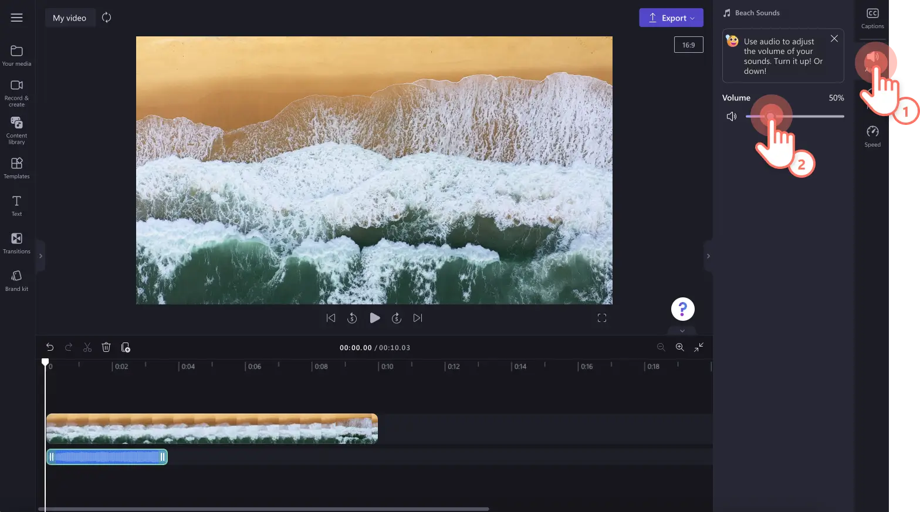Screen dimensions: 920x512
Task: Open the Content library
Action: (16, 130)
